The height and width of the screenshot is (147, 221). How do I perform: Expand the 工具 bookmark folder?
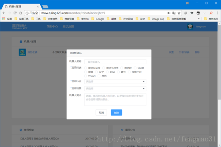[x=36, y=19]
